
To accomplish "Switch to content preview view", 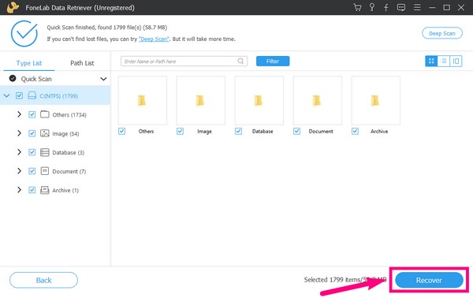I will click(456, 61).
